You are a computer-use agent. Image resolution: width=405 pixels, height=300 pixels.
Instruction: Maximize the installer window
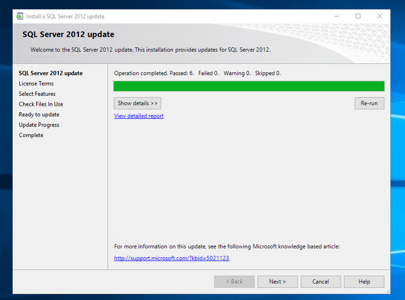click(x=358, y=16)
